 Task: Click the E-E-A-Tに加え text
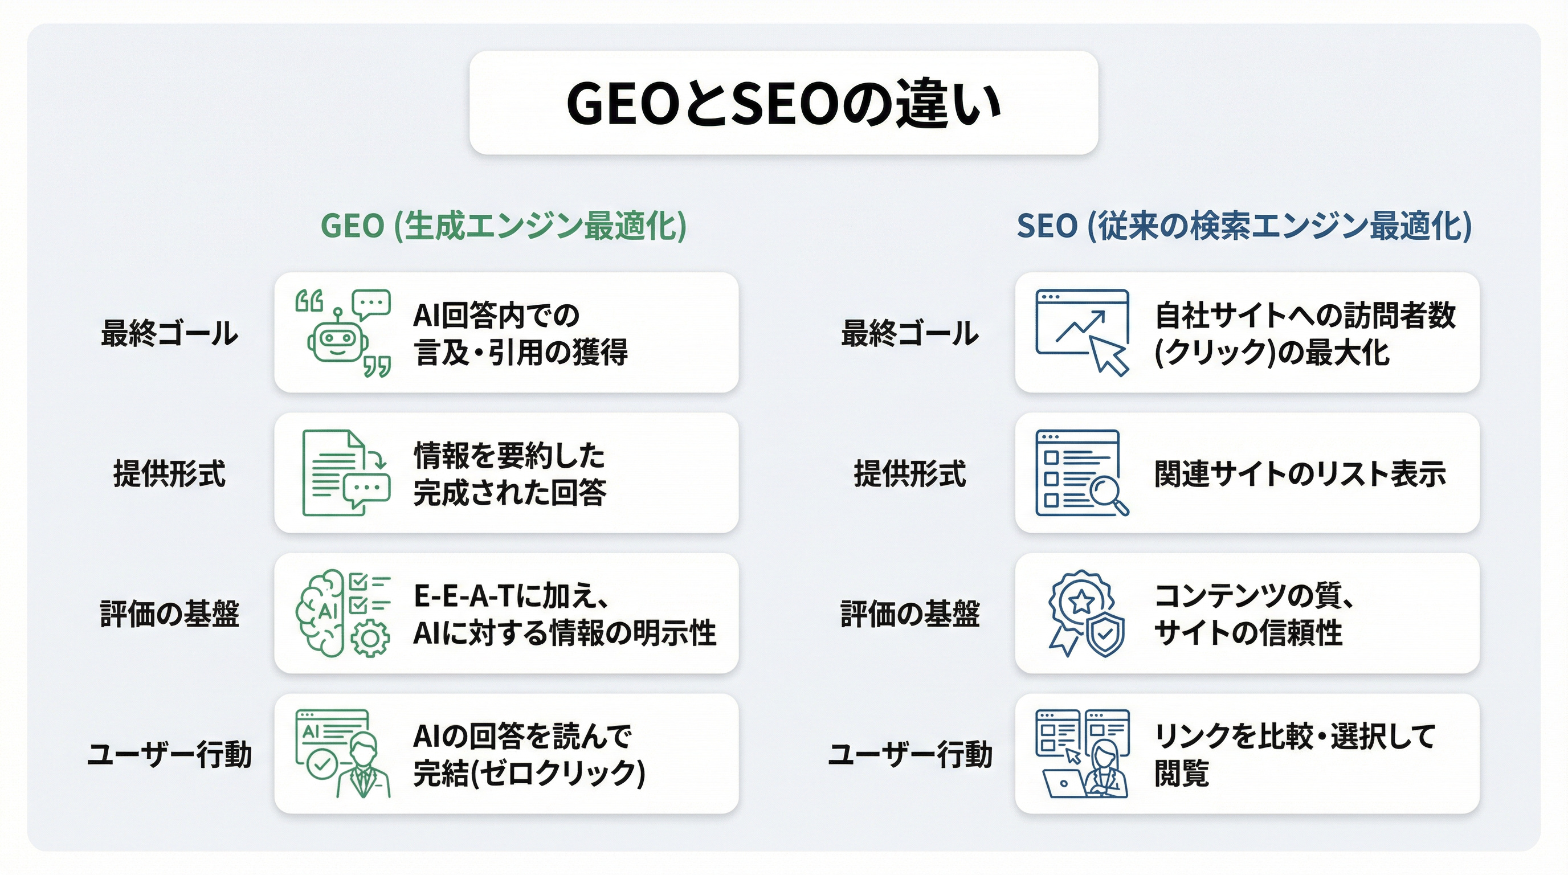coord(511,595)
